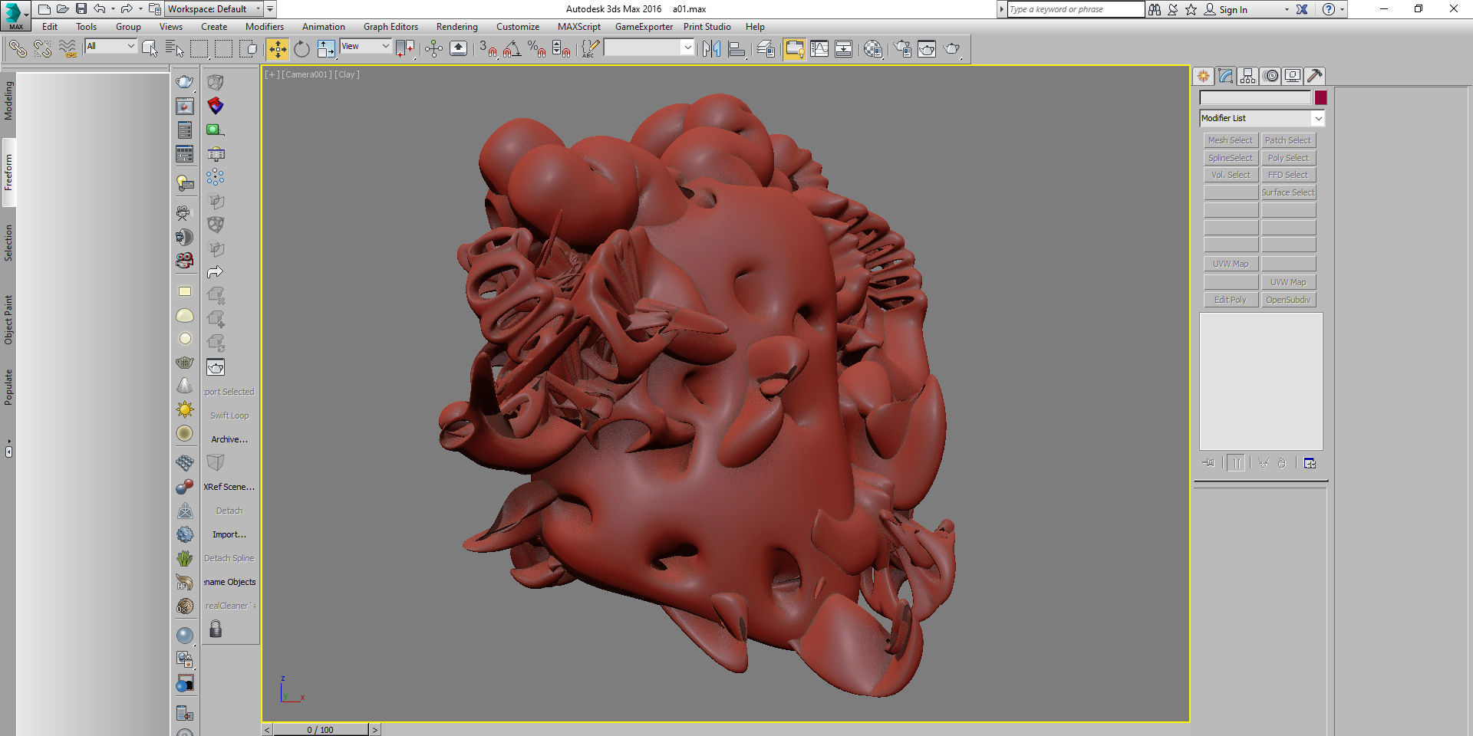Select the Select and Move tool
Viewport: 1473px width, 736px height.
click(x=277, y=49)
